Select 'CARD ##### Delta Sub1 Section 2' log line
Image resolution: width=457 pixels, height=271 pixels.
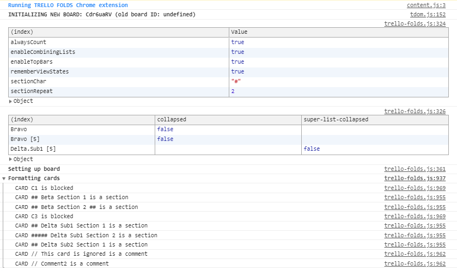[x=86, y=235]
